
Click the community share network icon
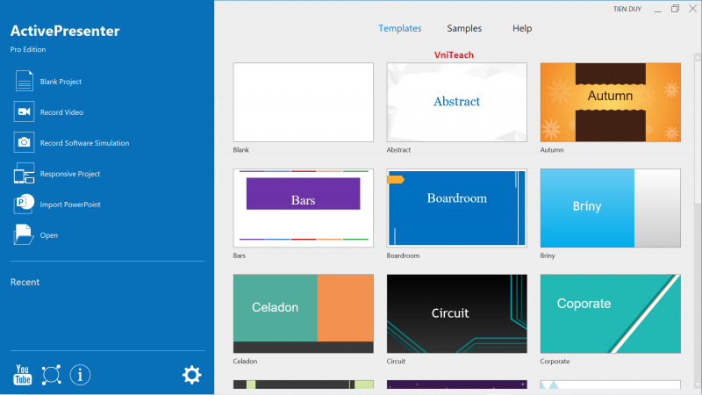[51, 375]
